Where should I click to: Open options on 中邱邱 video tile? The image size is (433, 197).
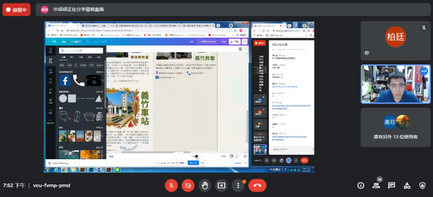(424, 71)
